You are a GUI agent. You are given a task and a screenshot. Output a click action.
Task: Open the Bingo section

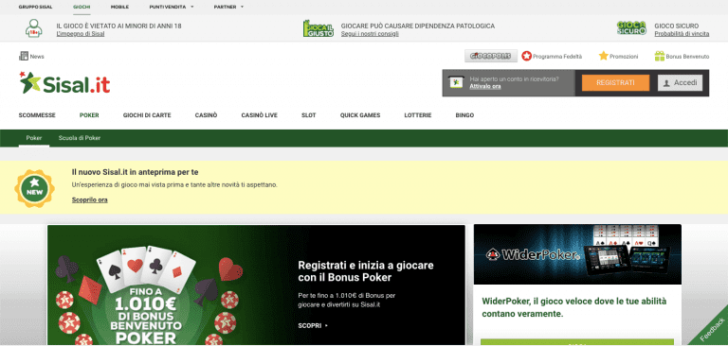tap(464, 115)
